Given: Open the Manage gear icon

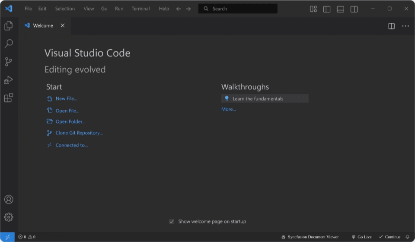Looking at the screenshot, I should [x=9, y=217].
